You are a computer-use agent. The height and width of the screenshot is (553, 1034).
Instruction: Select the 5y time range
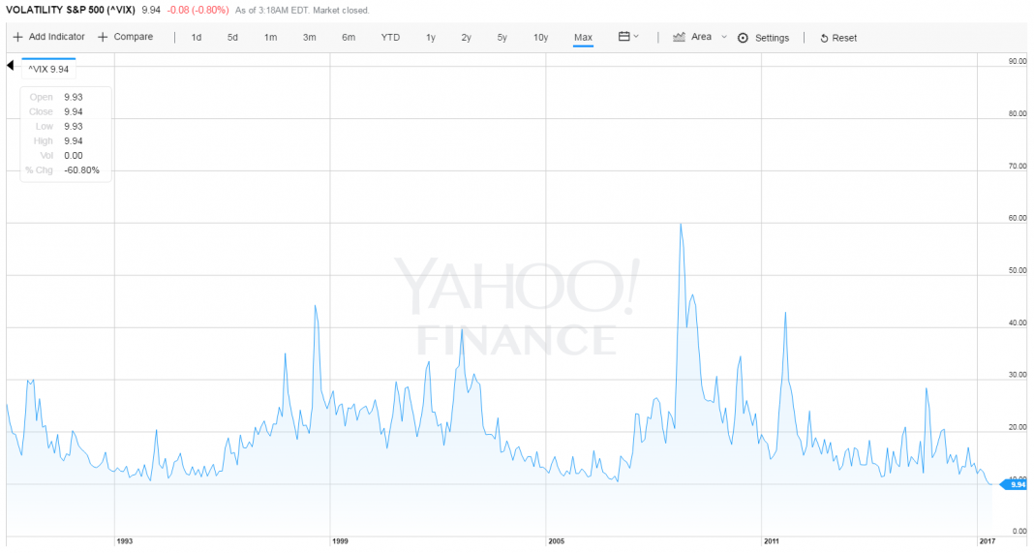502,38
